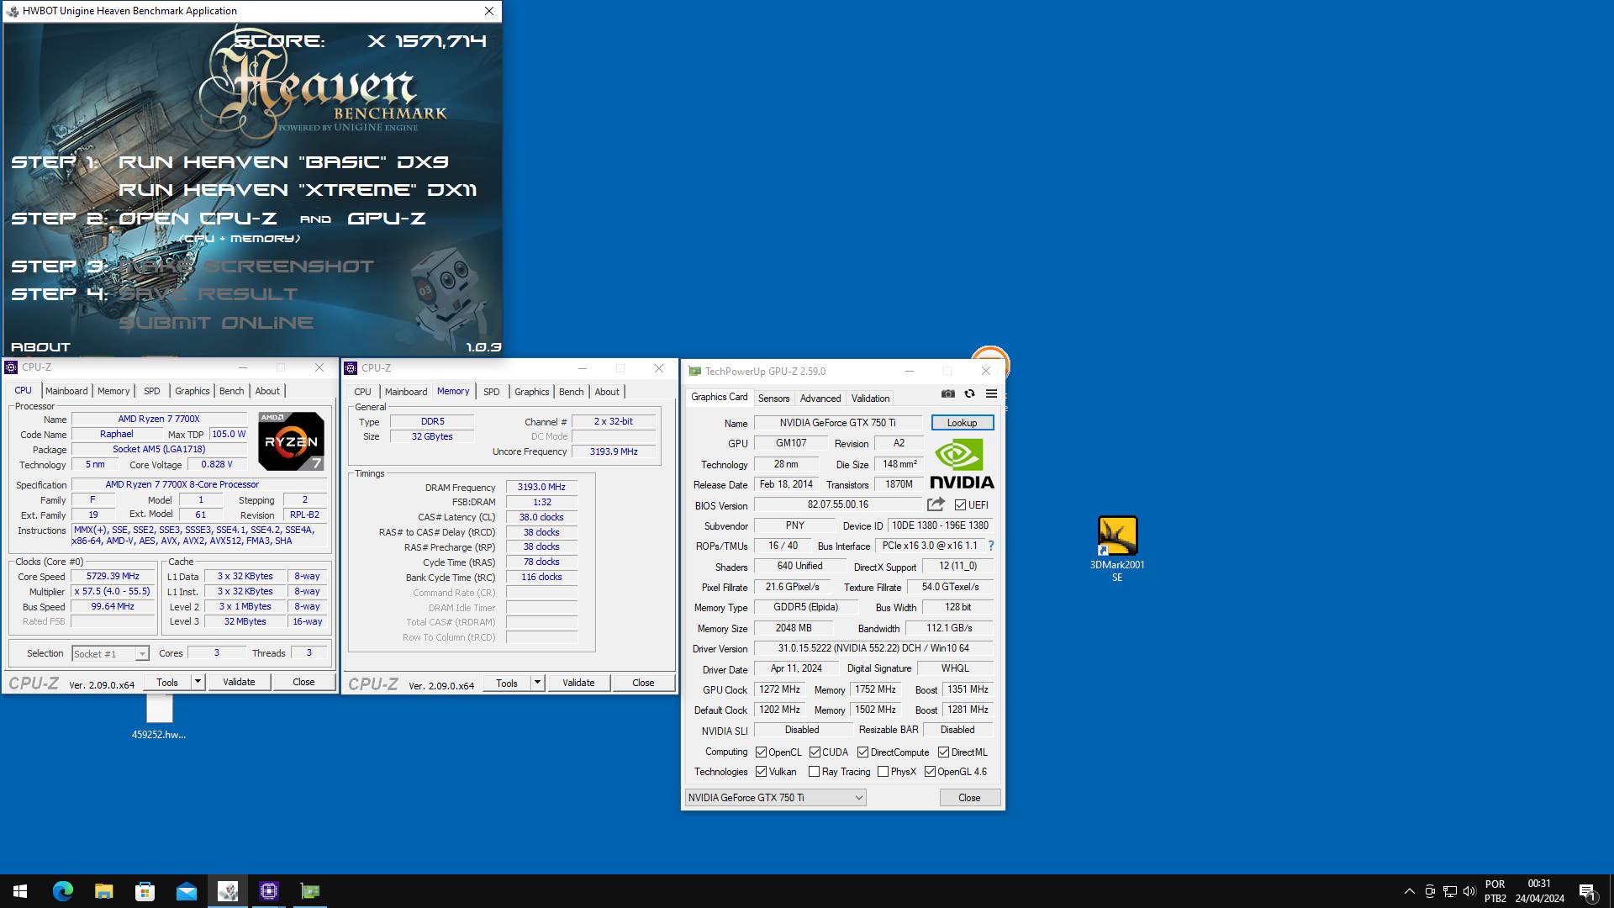This screenshot has height=908, width=1614.
Task: Open the 3DMark2001 SE desktop shortcut
Action: pyautogui.click(x=1117, y=548)
